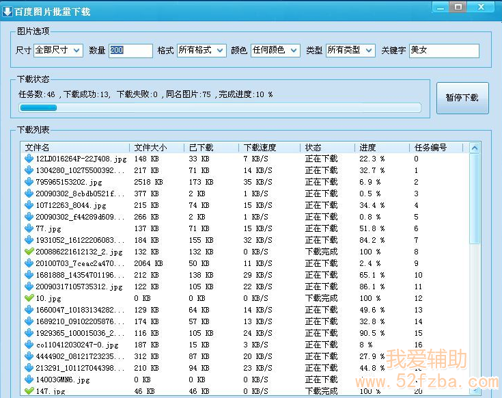Click the download icon for 1931052_16122206083
The height and width of the screenshot is (398, 502).
tap(29, 240)
